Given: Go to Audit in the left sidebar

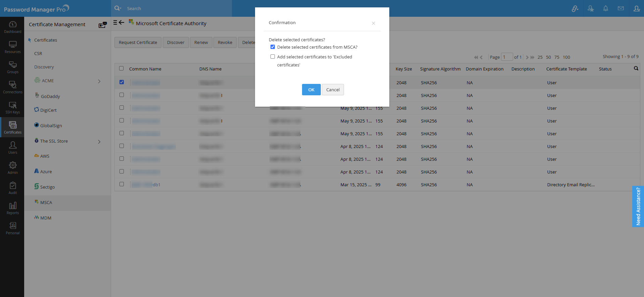Looking at the screenshot, I should (x=12, y=188).
